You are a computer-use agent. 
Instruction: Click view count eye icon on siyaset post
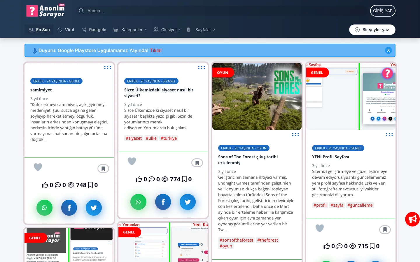[x=165, y=179]
